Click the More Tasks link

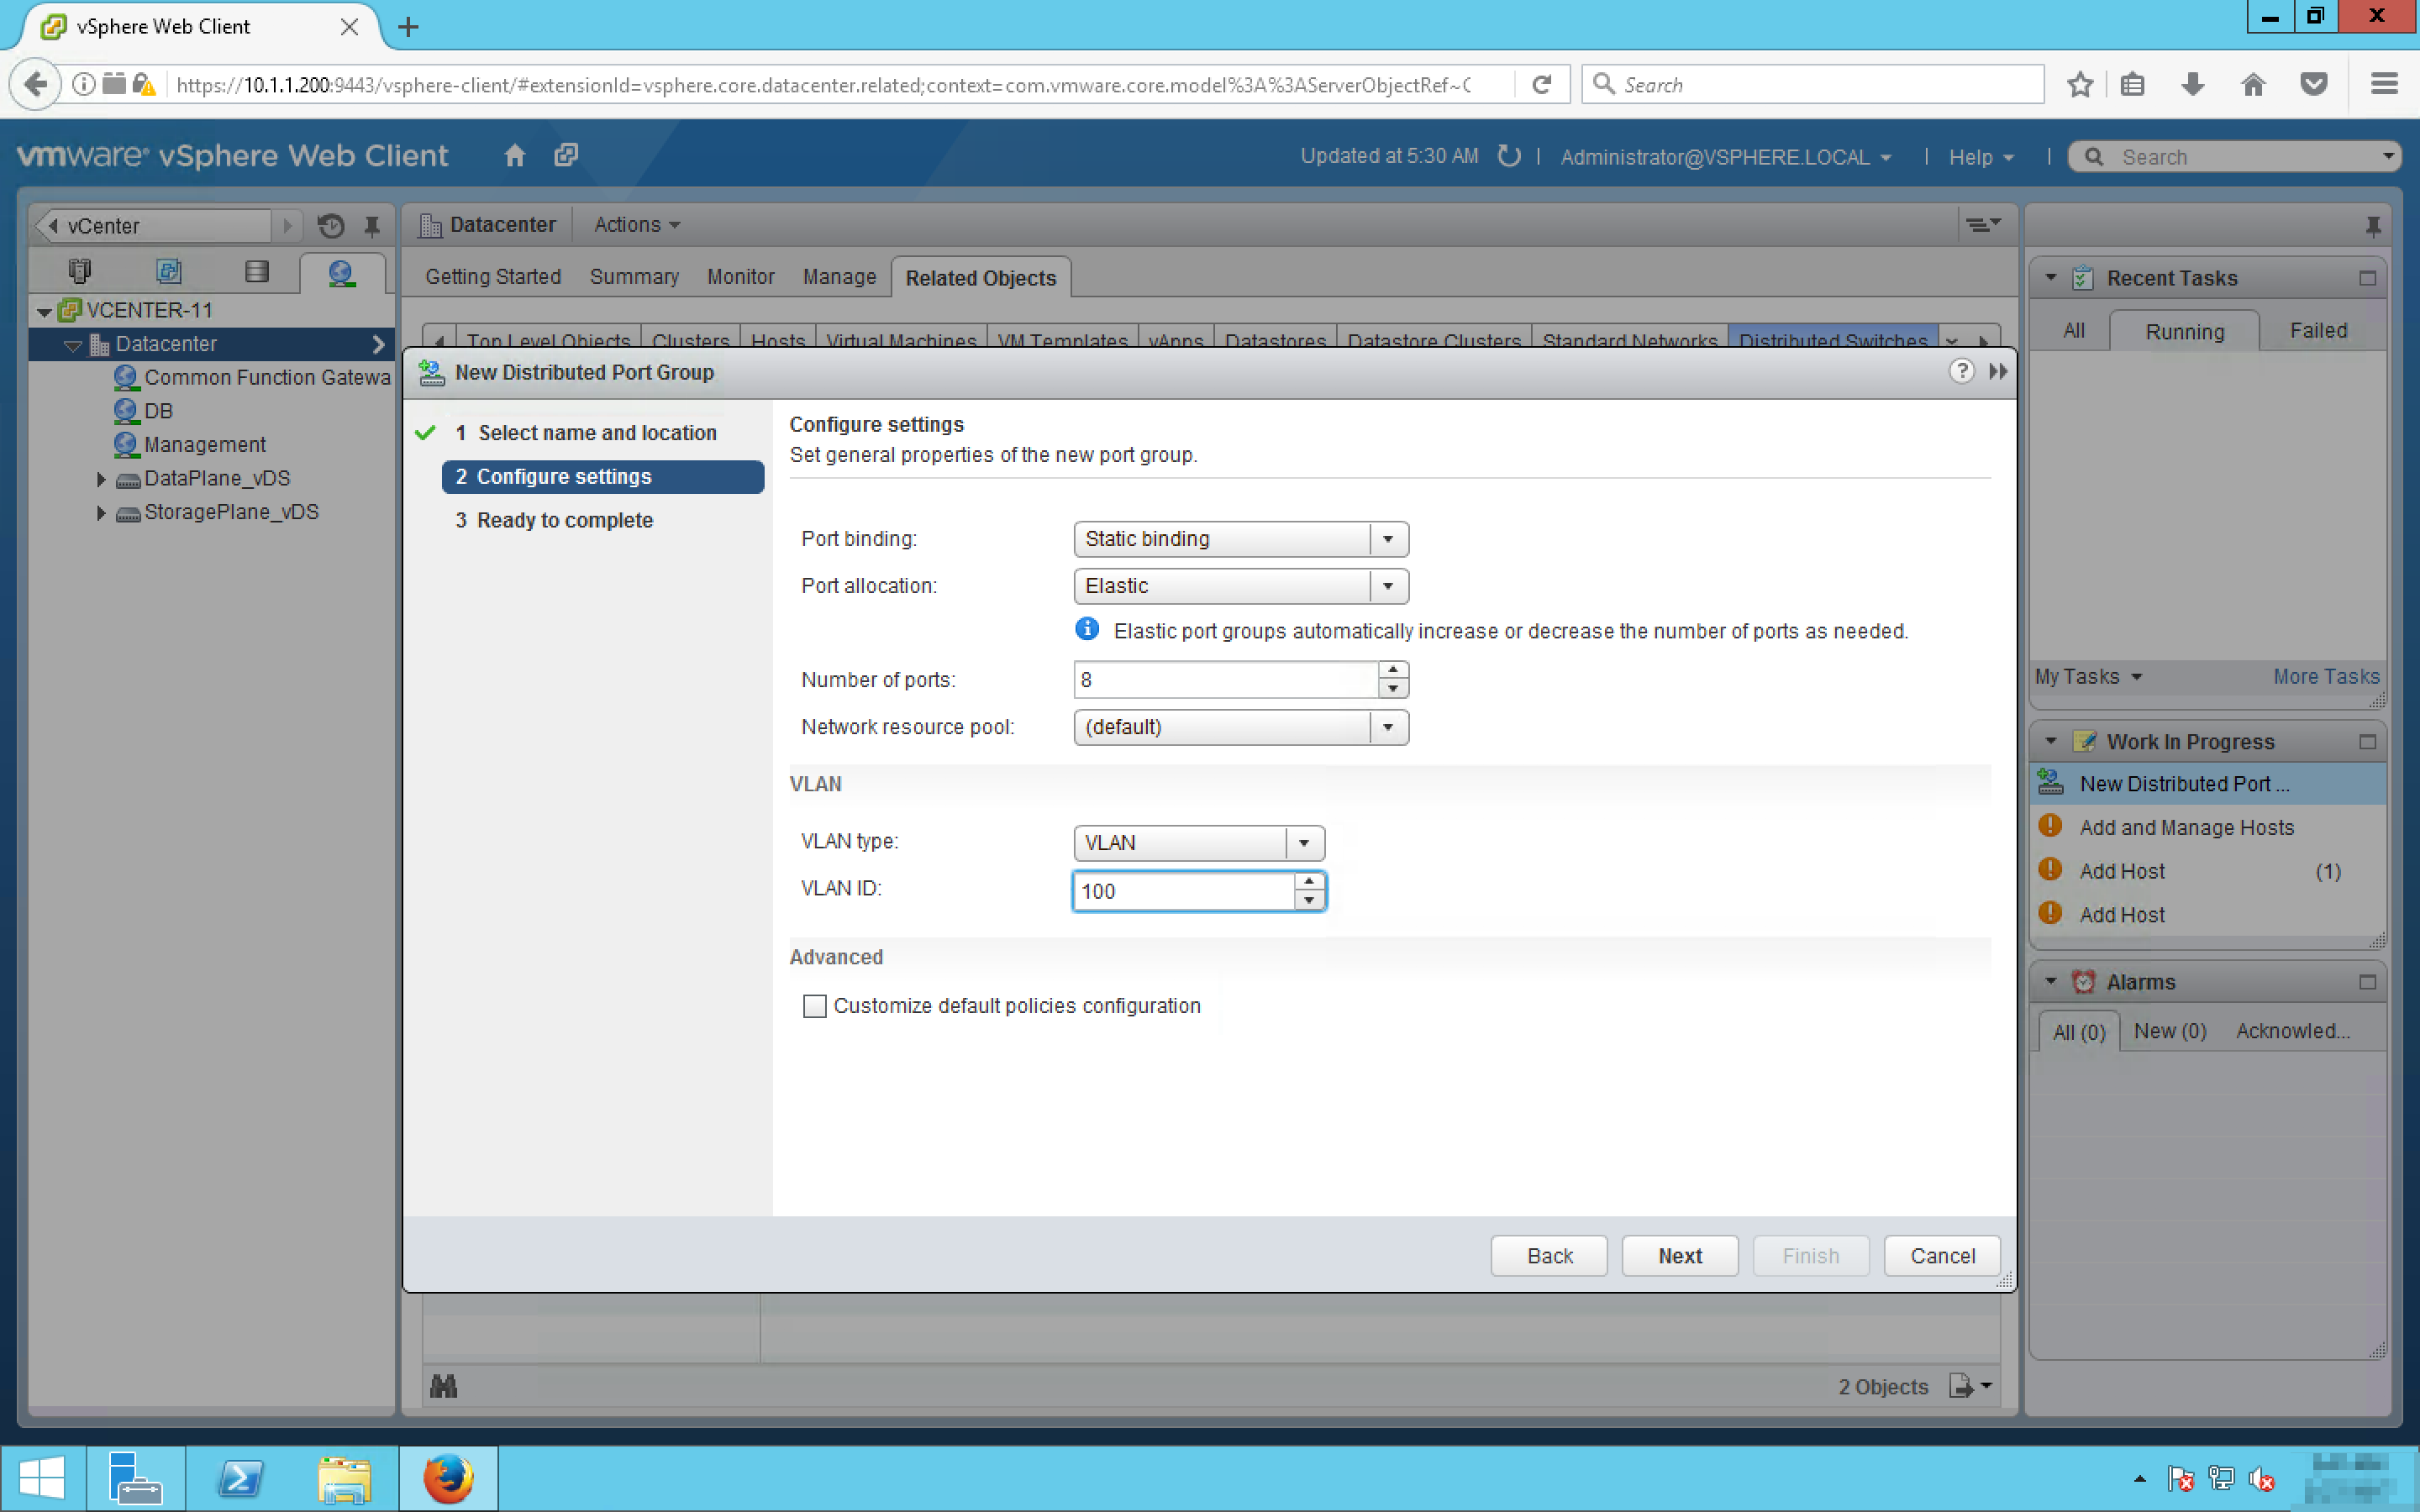click(x=2325, y=677)
